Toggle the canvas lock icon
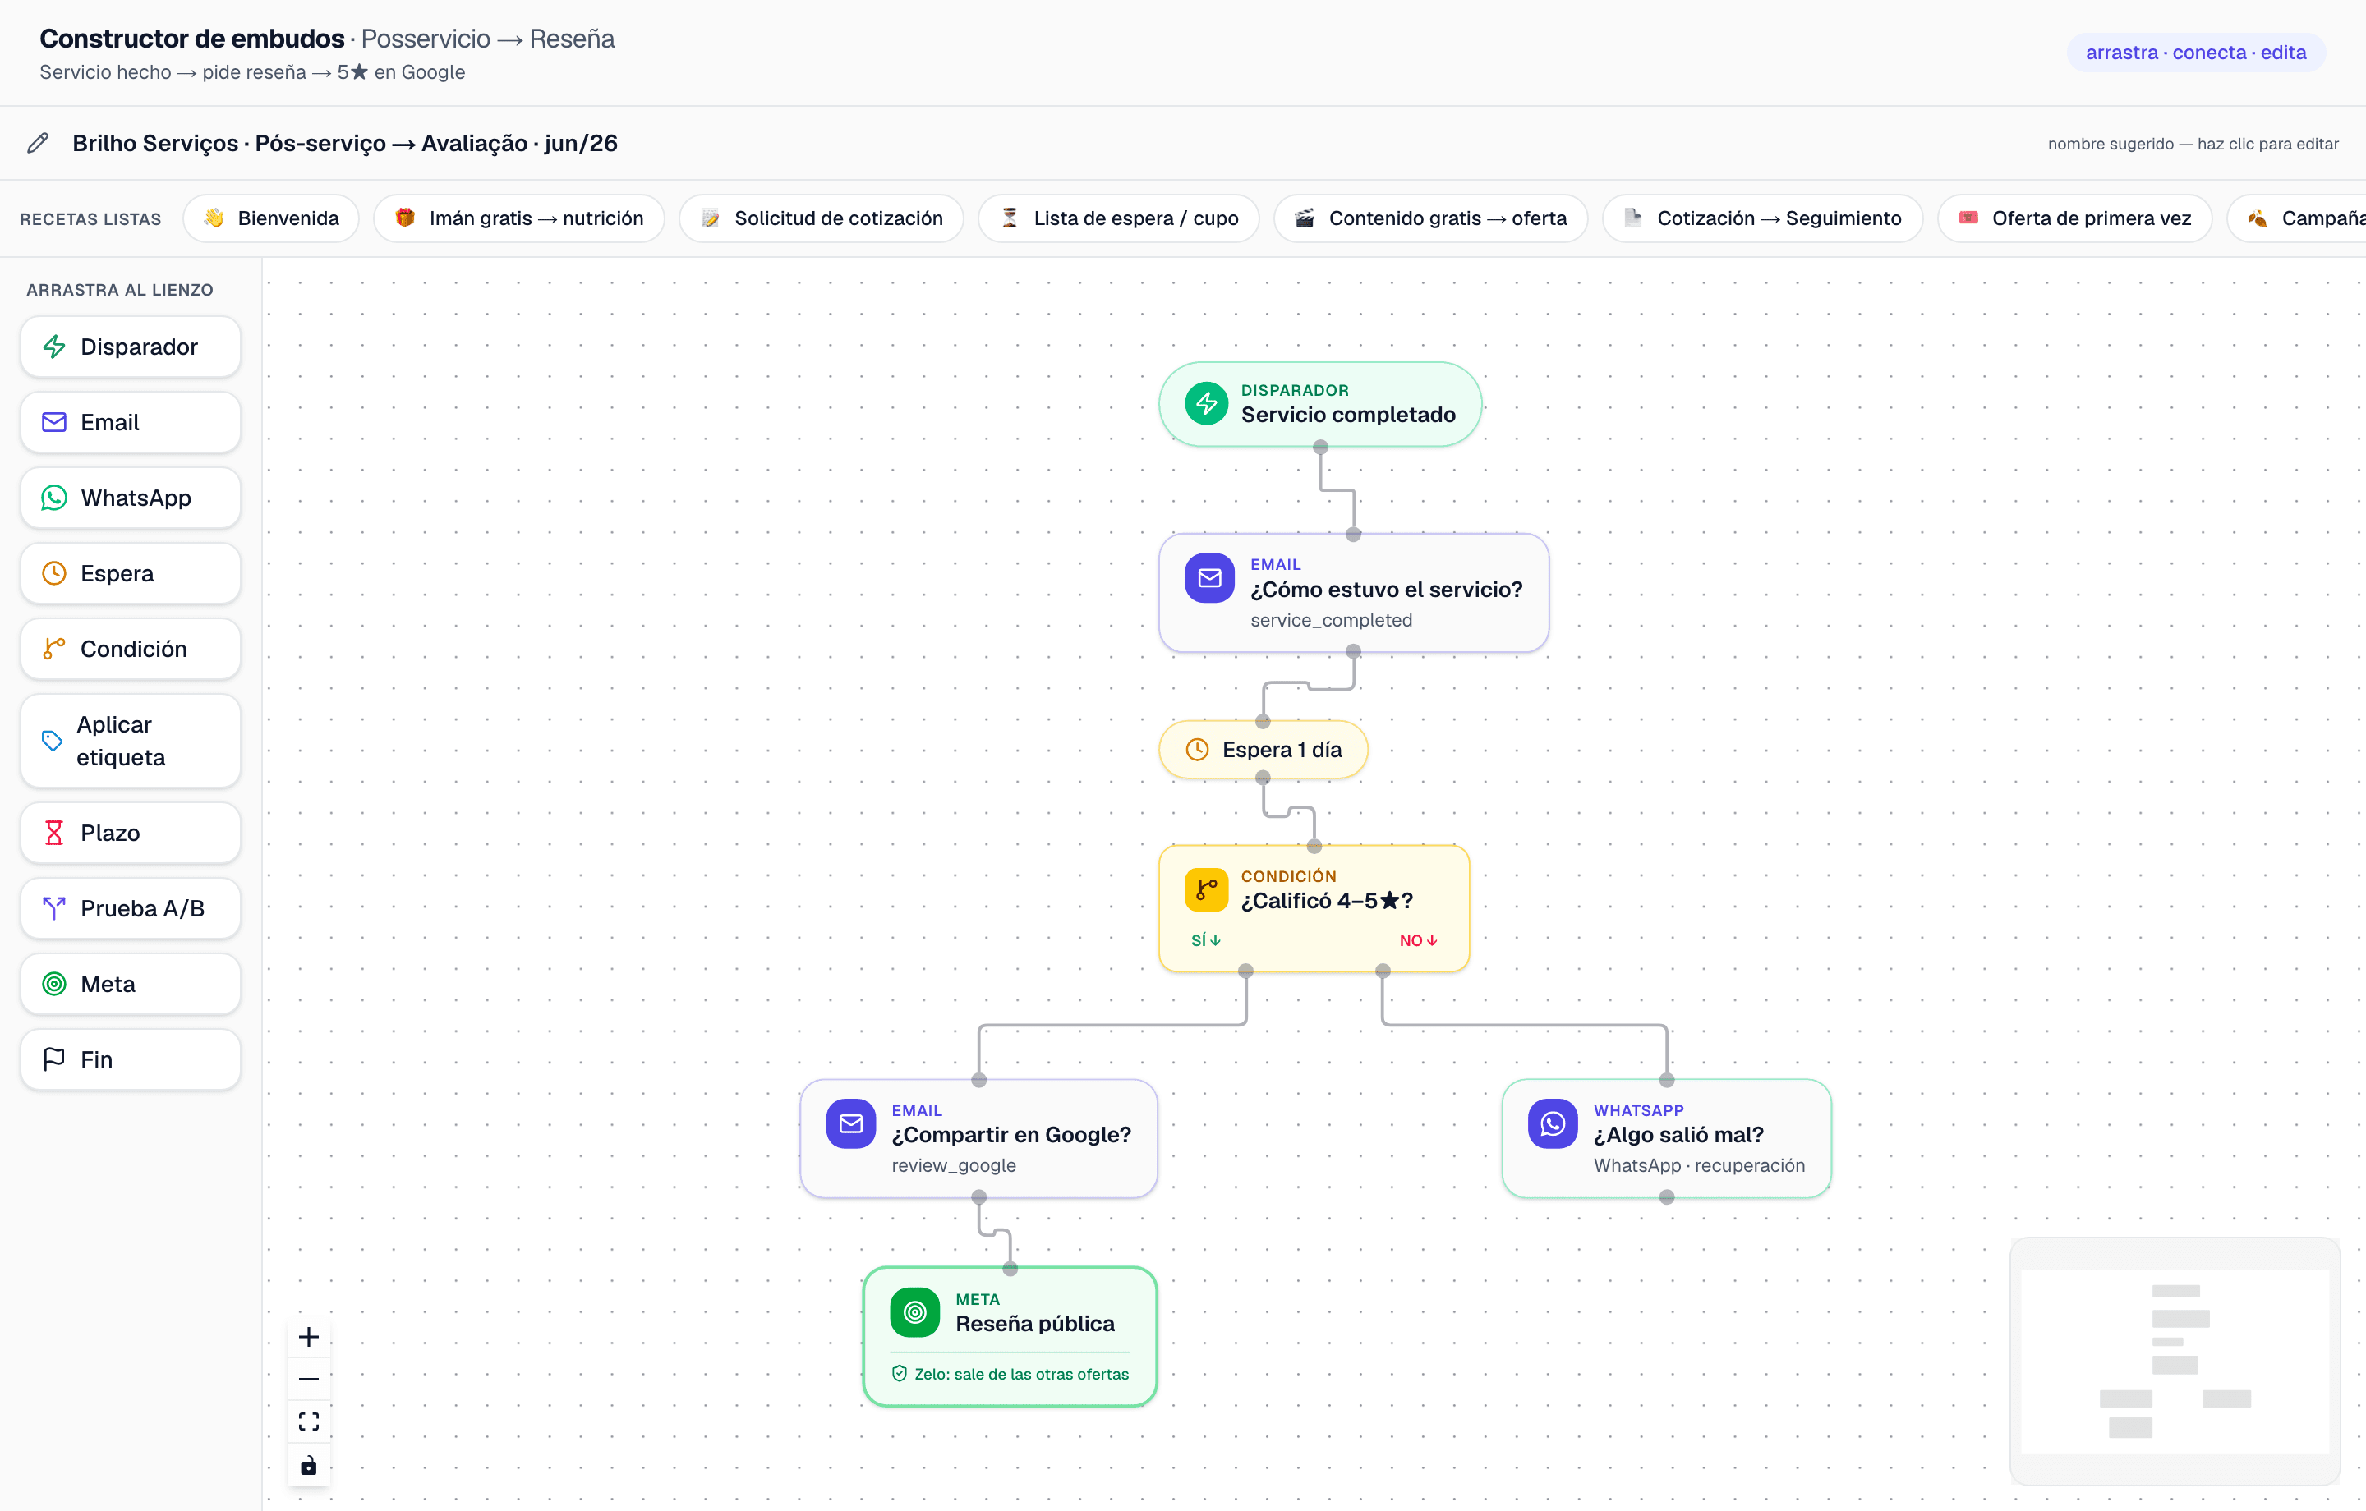Screen dimensions: 2366x1511 309,1465
